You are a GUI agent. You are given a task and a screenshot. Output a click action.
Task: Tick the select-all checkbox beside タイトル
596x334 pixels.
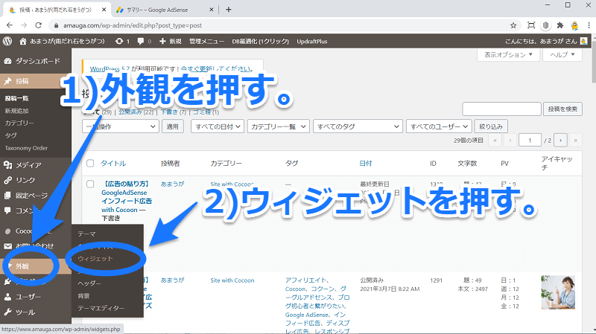90,163
